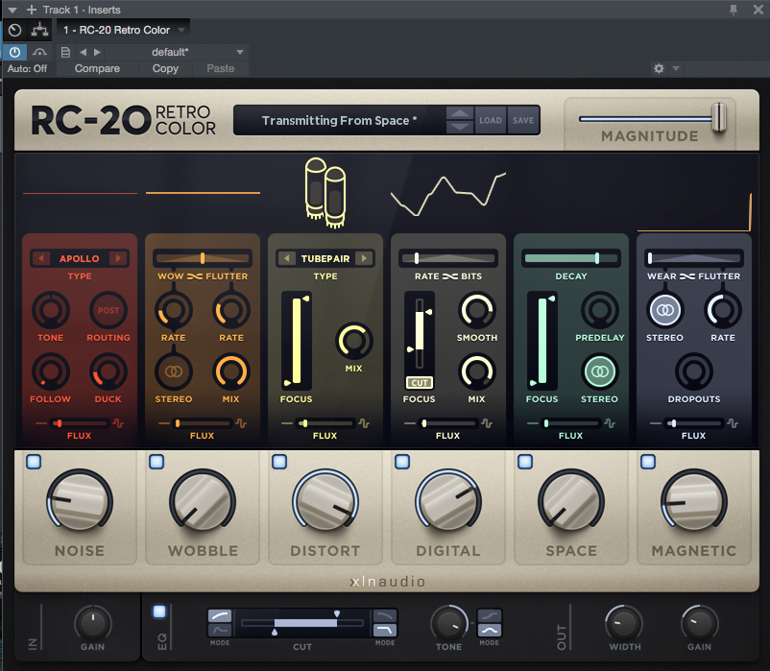
Task: Click the output WIDTH knob
Action: [x=624, y=623]
